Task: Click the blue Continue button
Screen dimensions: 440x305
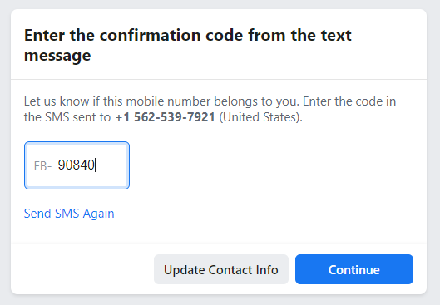Action: [354, 269]
